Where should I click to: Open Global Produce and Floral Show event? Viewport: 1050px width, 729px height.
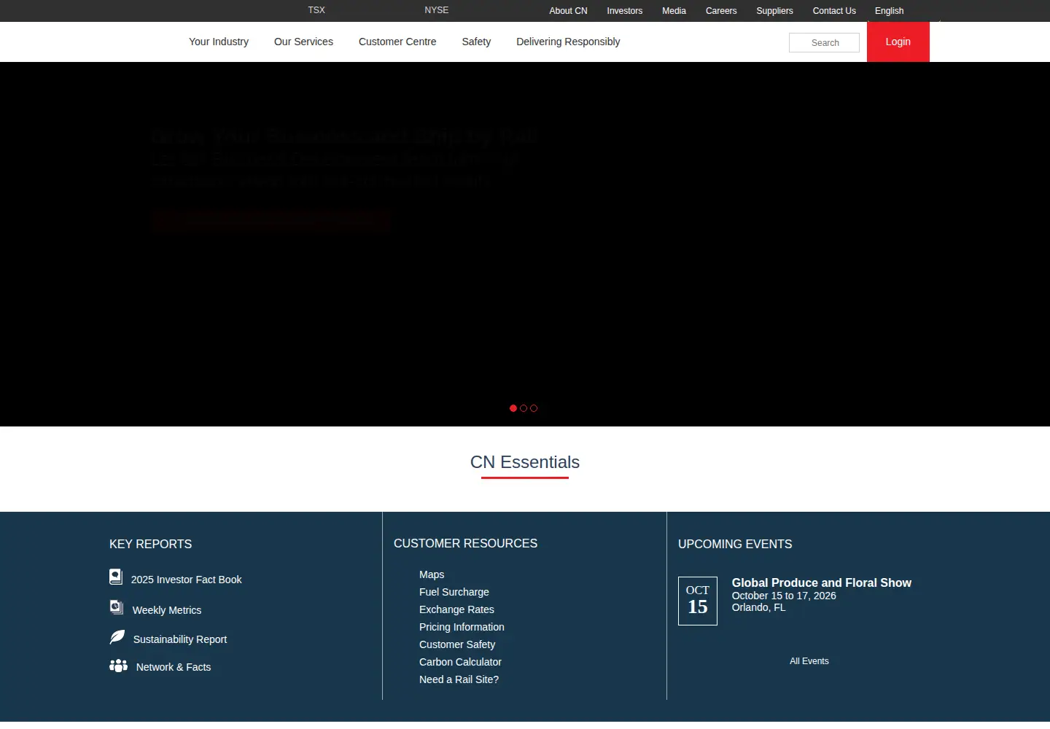tap(822, 582)
